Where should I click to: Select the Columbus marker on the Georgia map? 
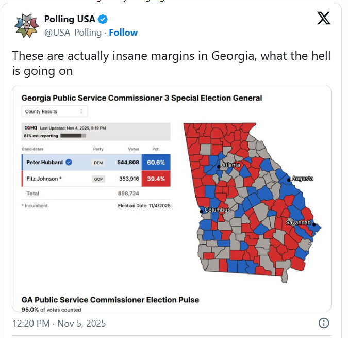click(x=201, y=211)
